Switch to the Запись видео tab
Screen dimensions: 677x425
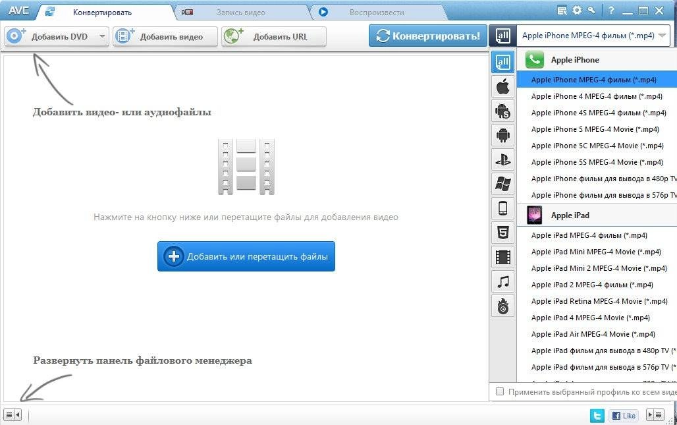(240, 13)
